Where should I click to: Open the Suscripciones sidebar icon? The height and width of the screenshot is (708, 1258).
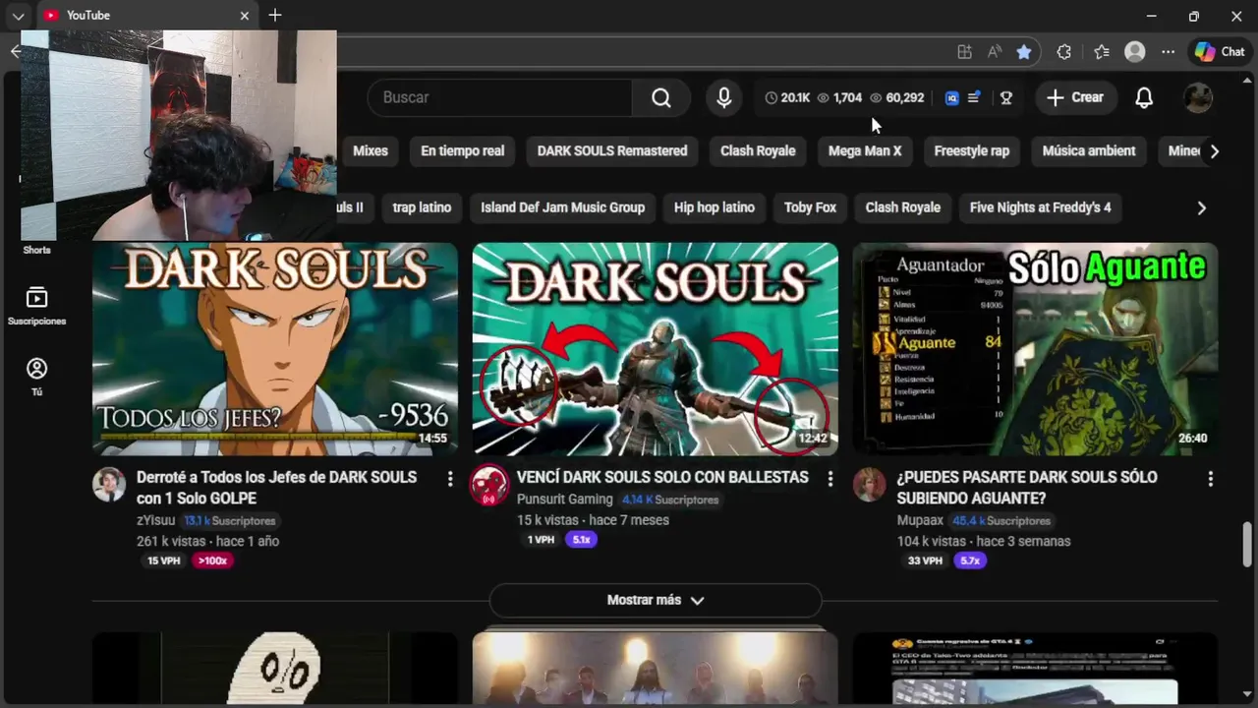click(x=36, y=306)
